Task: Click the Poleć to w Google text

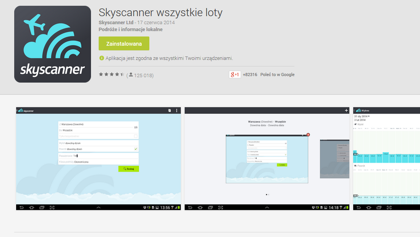Action: click(277, 74)
